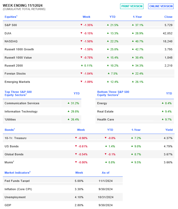Click the 1-Year column header in Equities
178x209 pixels.
pyautogui.click(x=137, y=17)
